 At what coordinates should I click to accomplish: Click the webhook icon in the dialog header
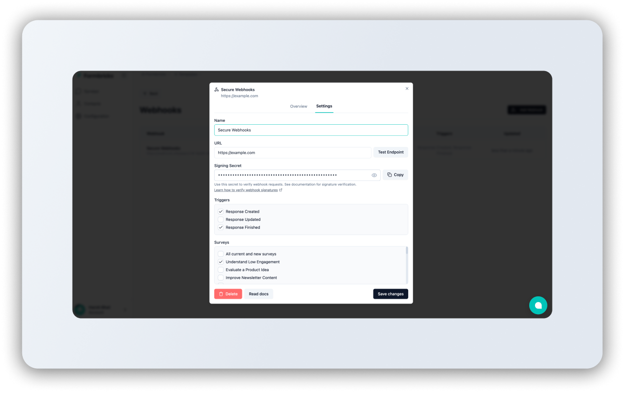[x=216, y=89]
